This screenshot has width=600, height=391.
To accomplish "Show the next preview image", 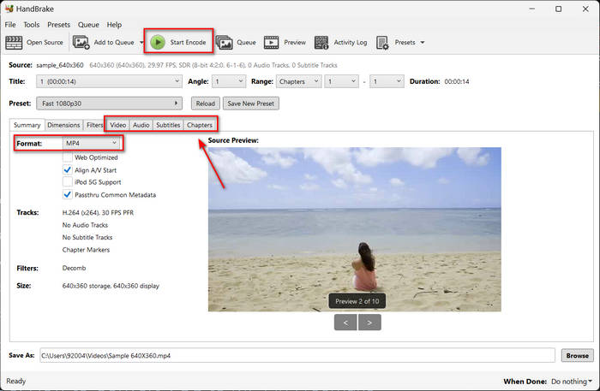I will coord(369,323).
